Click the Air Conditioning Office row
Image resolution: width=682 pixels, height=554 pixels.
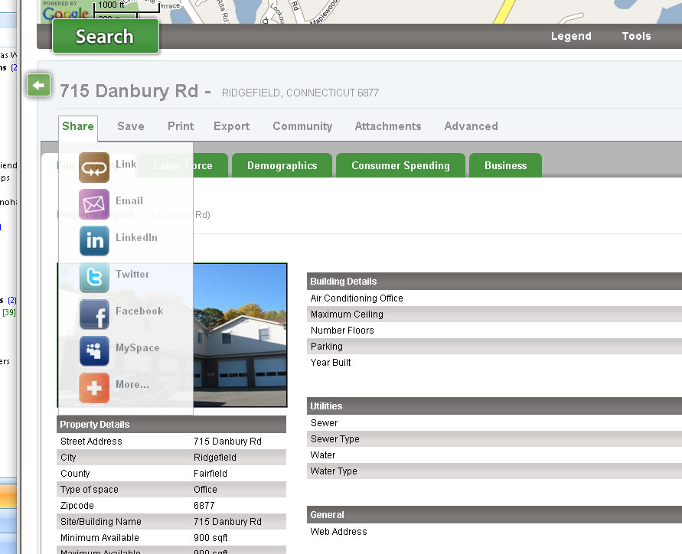tap(494, 298)
